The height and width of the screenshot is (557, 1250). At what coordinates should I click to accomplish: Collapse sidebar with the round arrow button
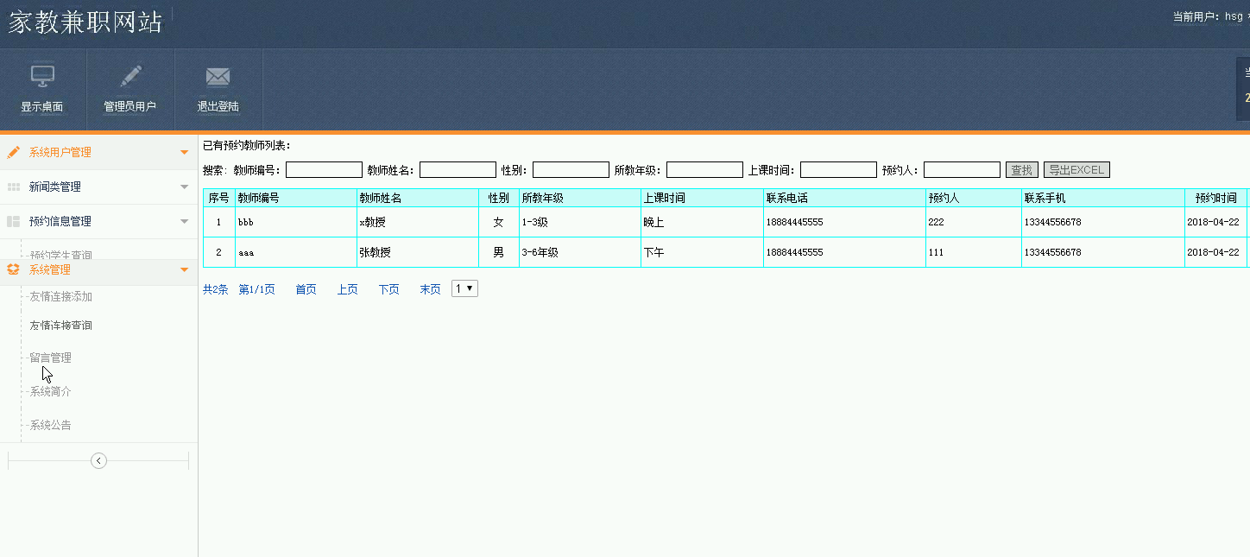point(98,461)
